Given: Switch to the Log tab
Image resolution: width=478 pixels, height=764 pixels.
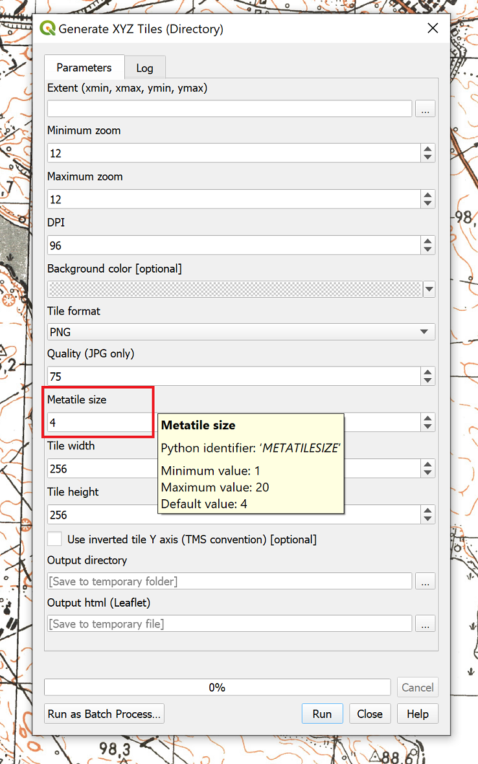Looking at the screenshot, I should coord(144,68).
